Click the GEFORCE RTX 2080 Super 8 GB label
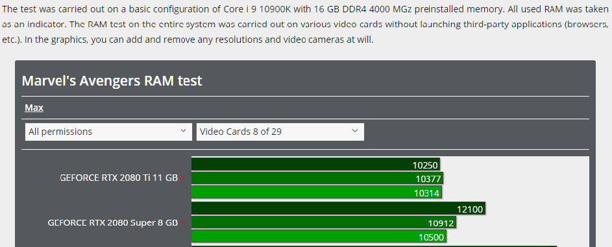Image resolution: width=612 pixels, height=247 pixels. click(113, 222)
